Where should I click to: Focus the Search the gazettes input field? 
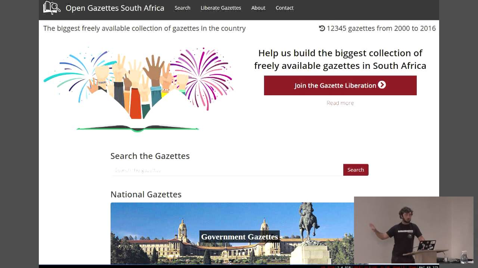[227, 170]
